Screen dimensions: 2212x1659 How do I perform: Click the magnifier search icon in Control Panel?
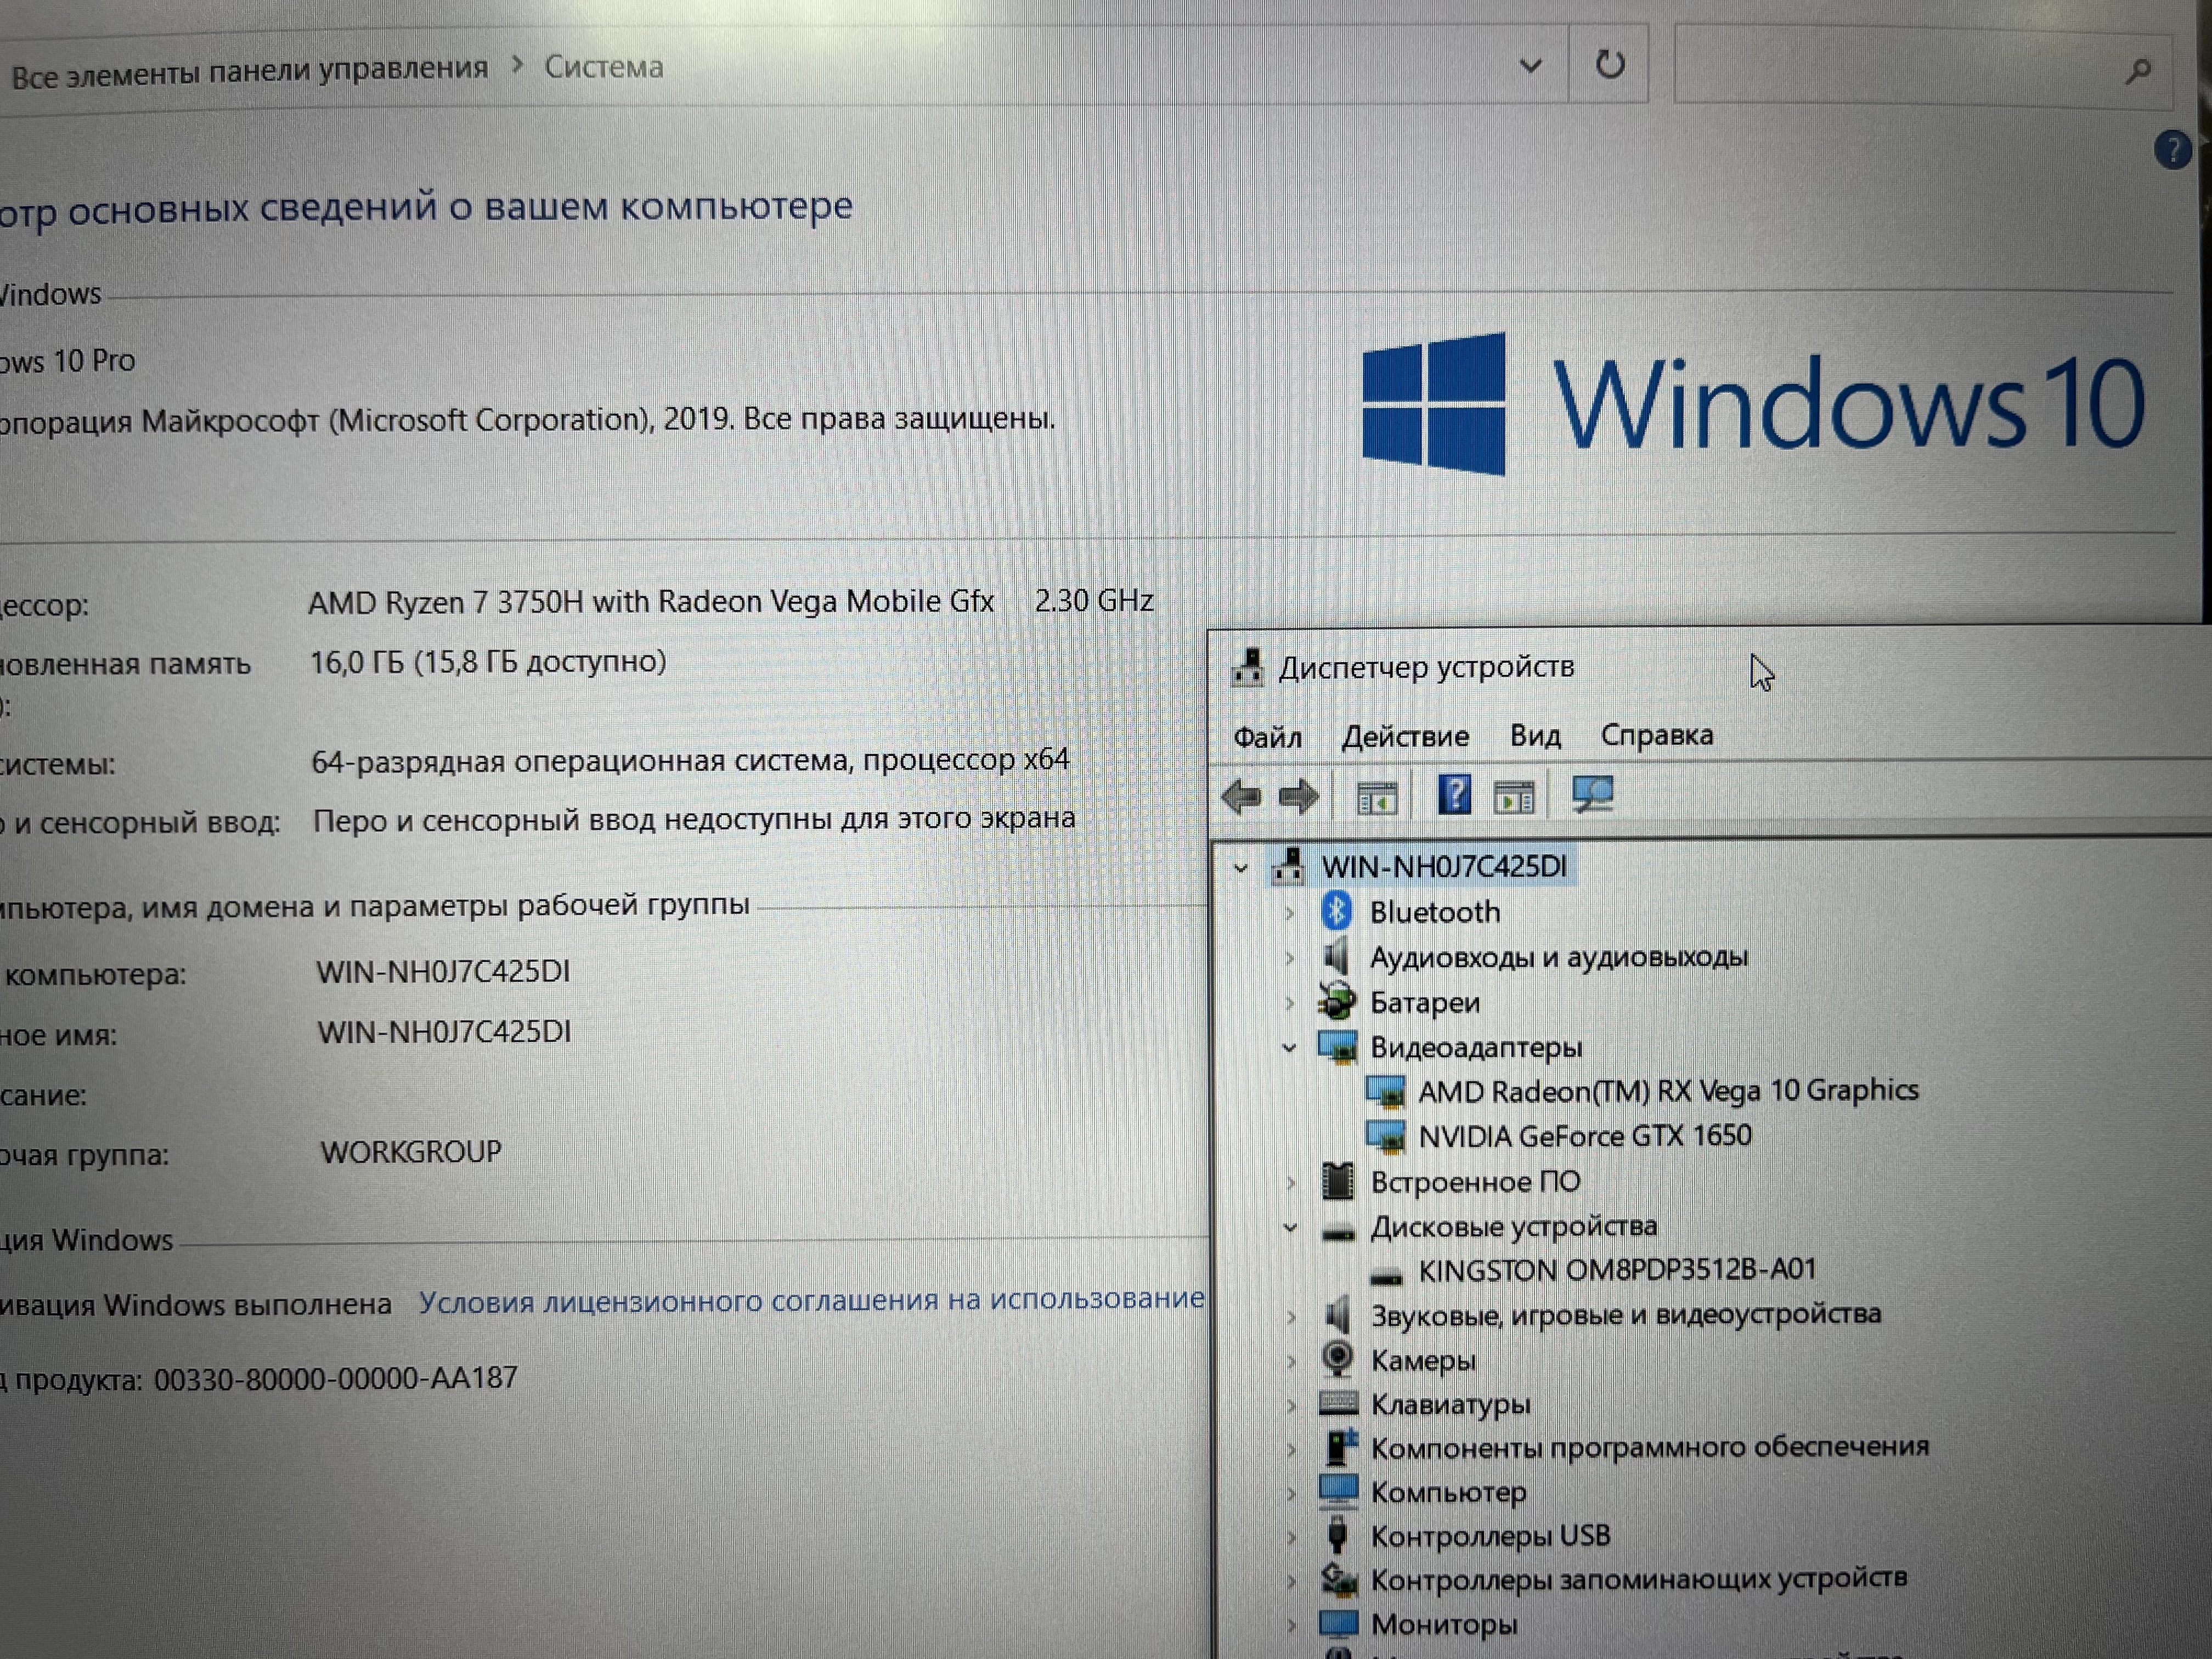pyautogui.click(x=2138, y=70)
